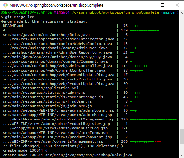
Task: Click the MINGW64 label in the prompt
Action: (x=62, y=12)
